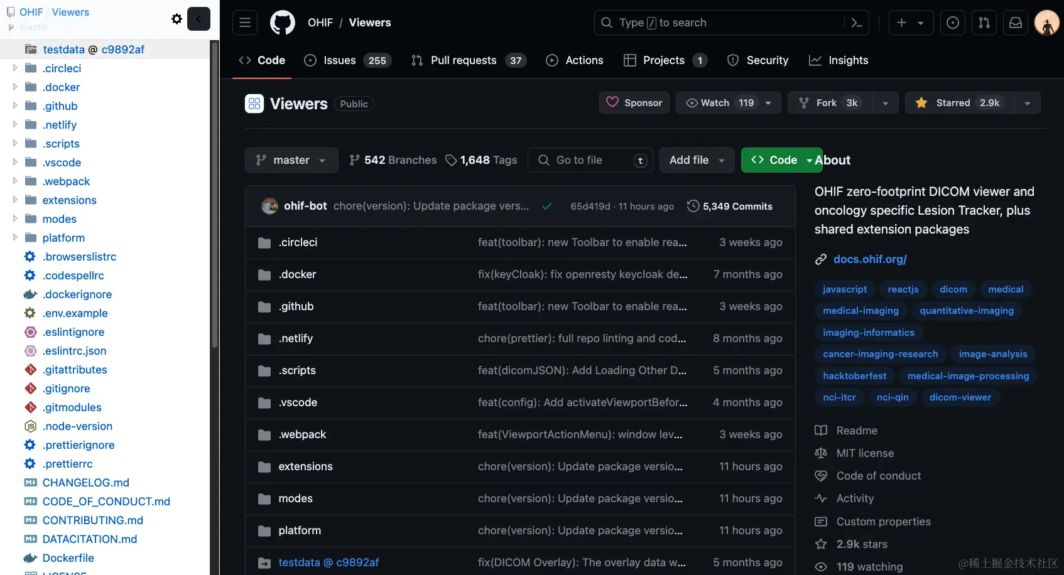Open the docs.ohif.org link
The height and width of the screenshot is (575, 1064).
(870, 259)
